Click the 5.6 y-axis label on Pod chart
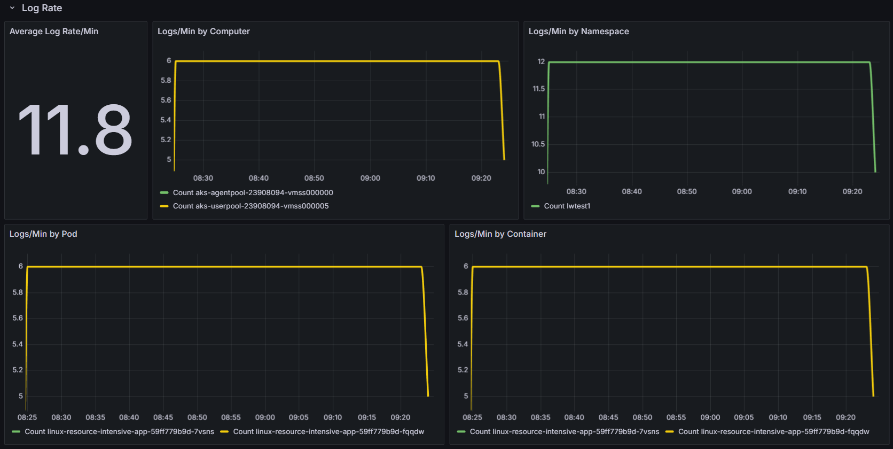Screen dimensions: 893x449 [18, 318]
